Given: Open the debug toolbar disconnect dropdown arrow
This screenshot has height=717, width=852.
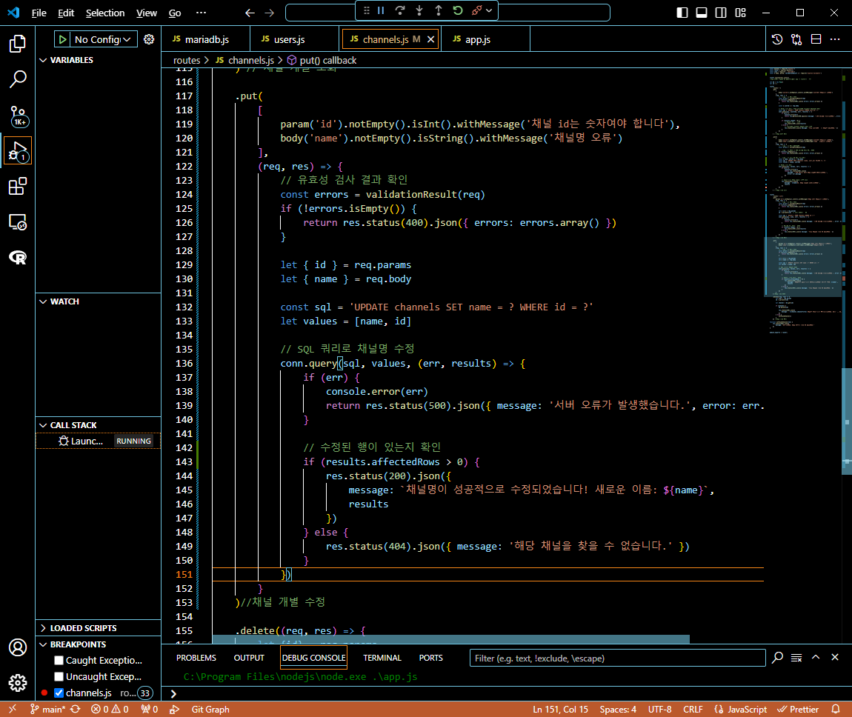Looking at the screenshot, I should [489, 10].
